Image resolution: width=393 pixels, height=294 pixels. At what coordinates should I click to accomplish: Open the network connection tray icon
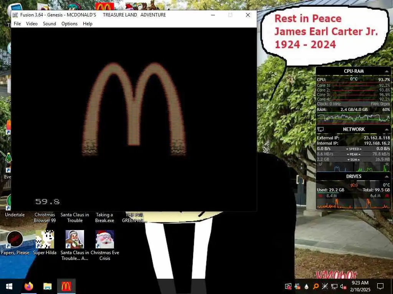(334, 286)
